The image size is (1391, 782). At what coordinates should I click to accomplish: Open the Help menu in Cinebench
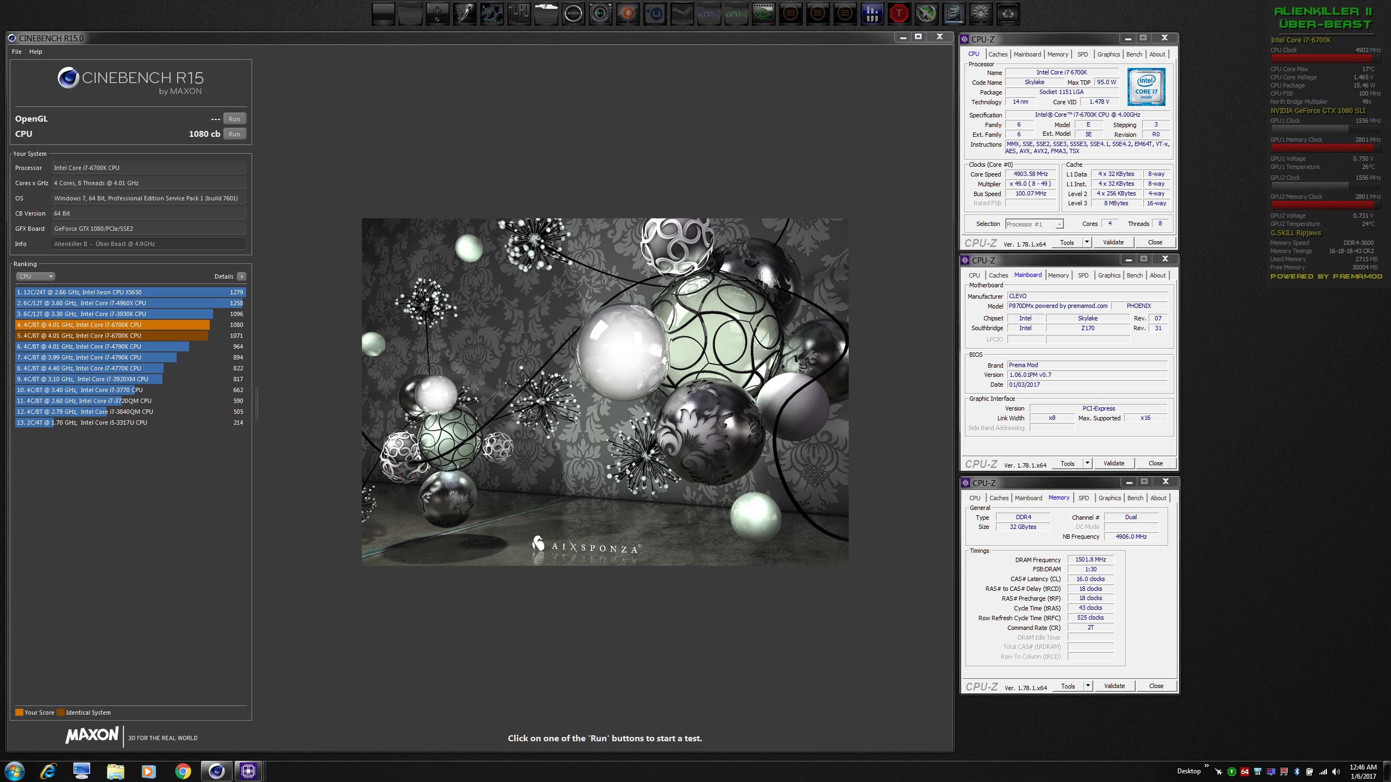click(35, 52)
